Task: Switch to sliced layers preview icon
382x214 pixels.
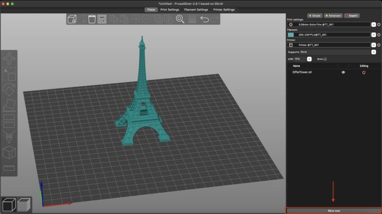Action: 23,204
